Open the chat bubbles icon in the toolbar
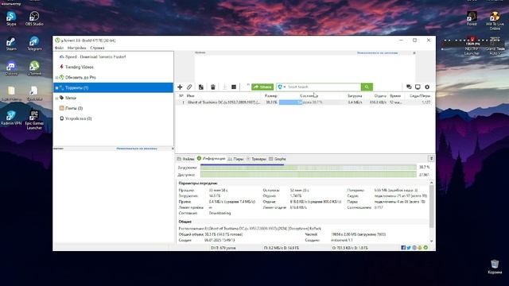 [x=409, y=87]
